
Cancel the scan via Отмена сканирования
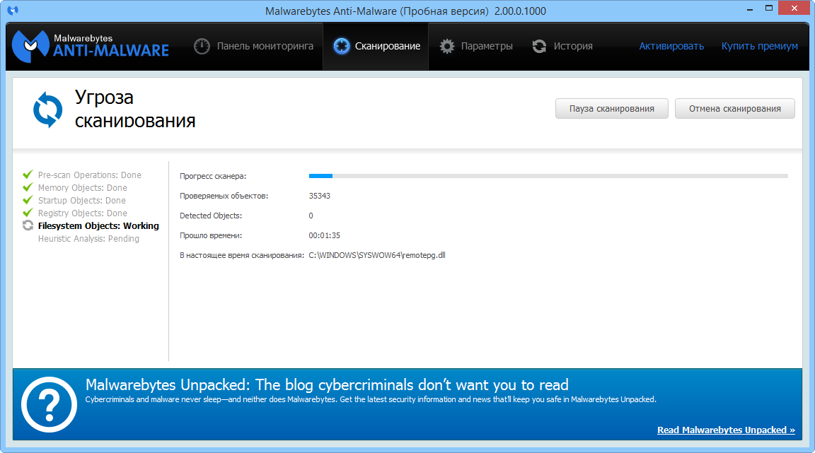click(x=734, y=108)
